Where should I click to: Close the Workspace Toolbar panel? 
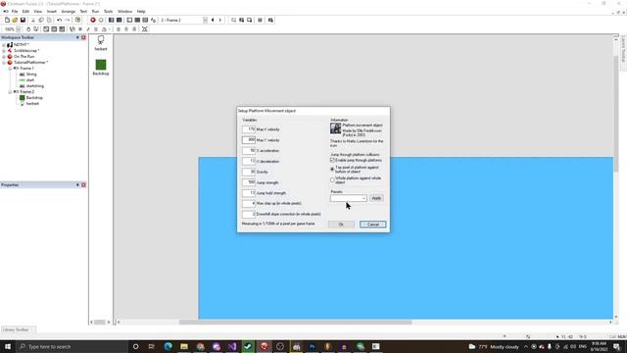click(83, 37)
